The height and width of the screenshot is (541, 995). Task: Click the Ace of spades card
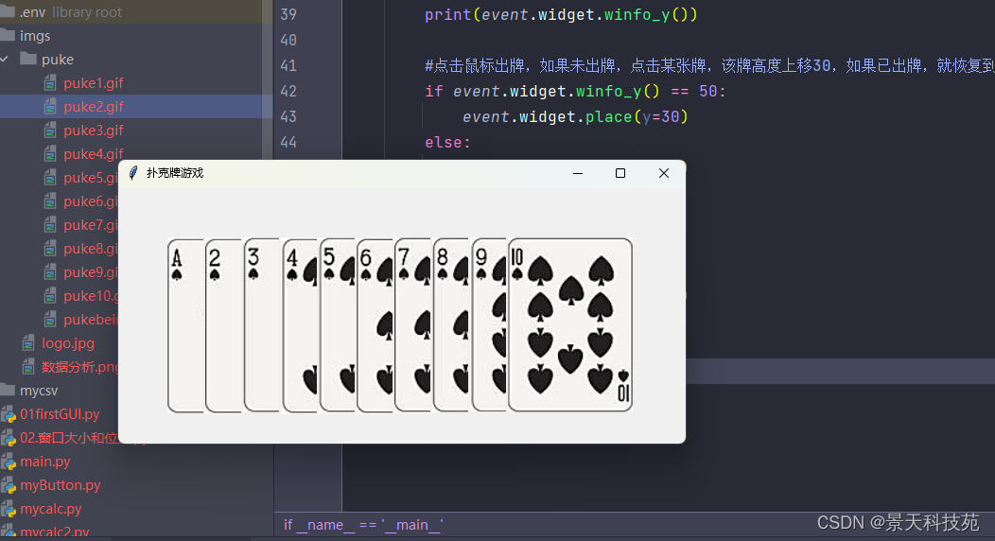coord(185,325)
